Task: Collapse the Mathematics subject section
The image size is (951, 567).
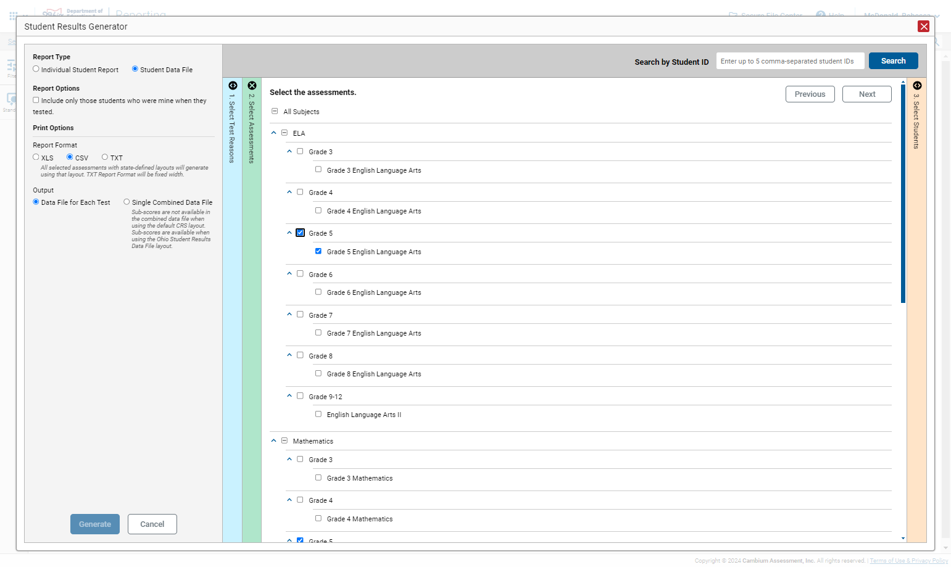Action: (273, 441)
